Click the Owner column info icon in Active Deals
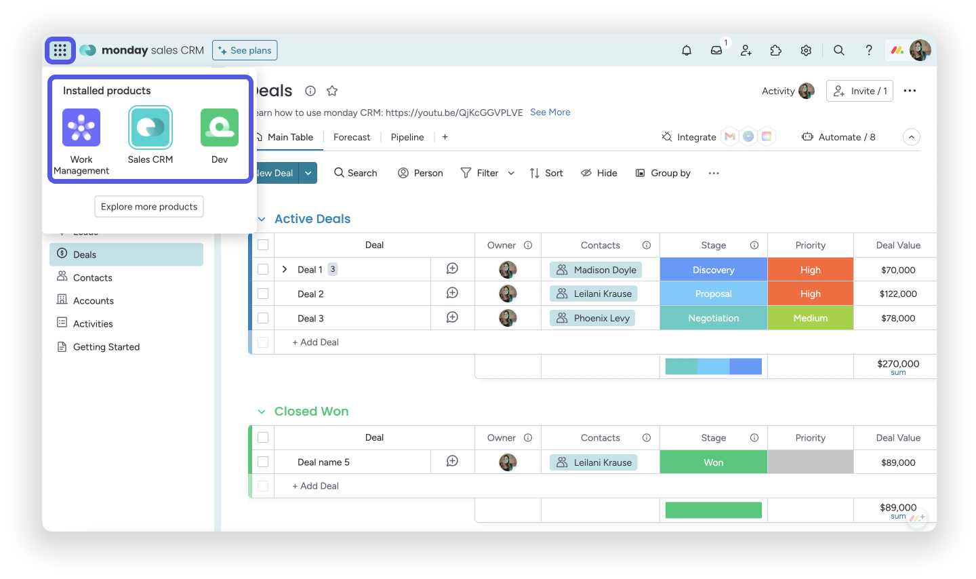Screen dimensions: 976x579 (528, 245)
